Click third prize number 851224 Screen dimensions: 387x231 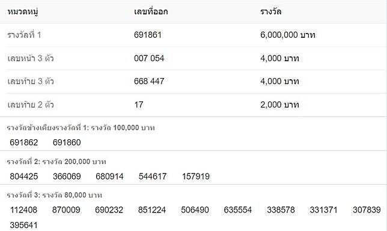click(x=152, y=210)
